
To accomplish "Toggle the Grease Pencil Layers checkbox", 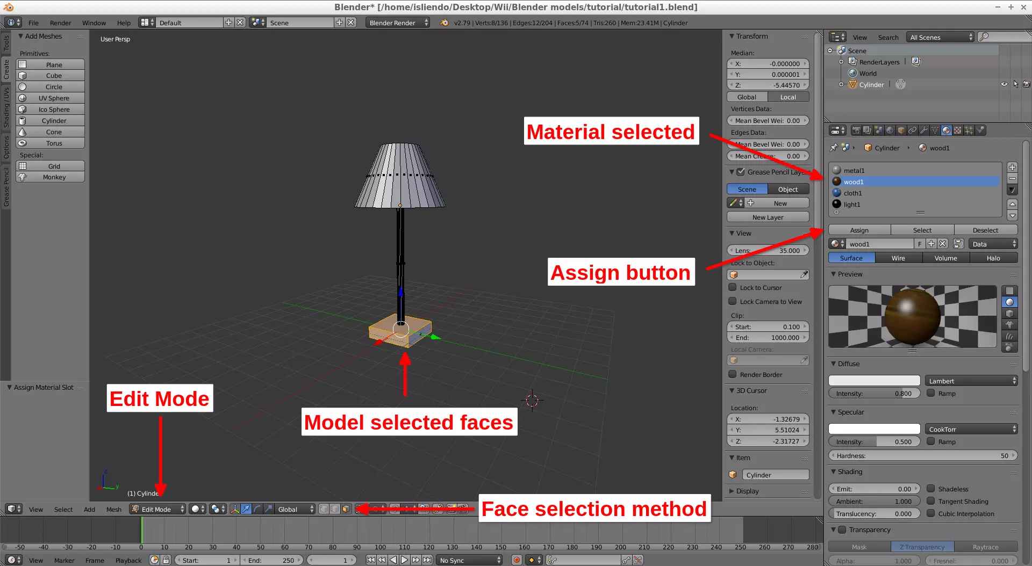I will tap(741, 172).
